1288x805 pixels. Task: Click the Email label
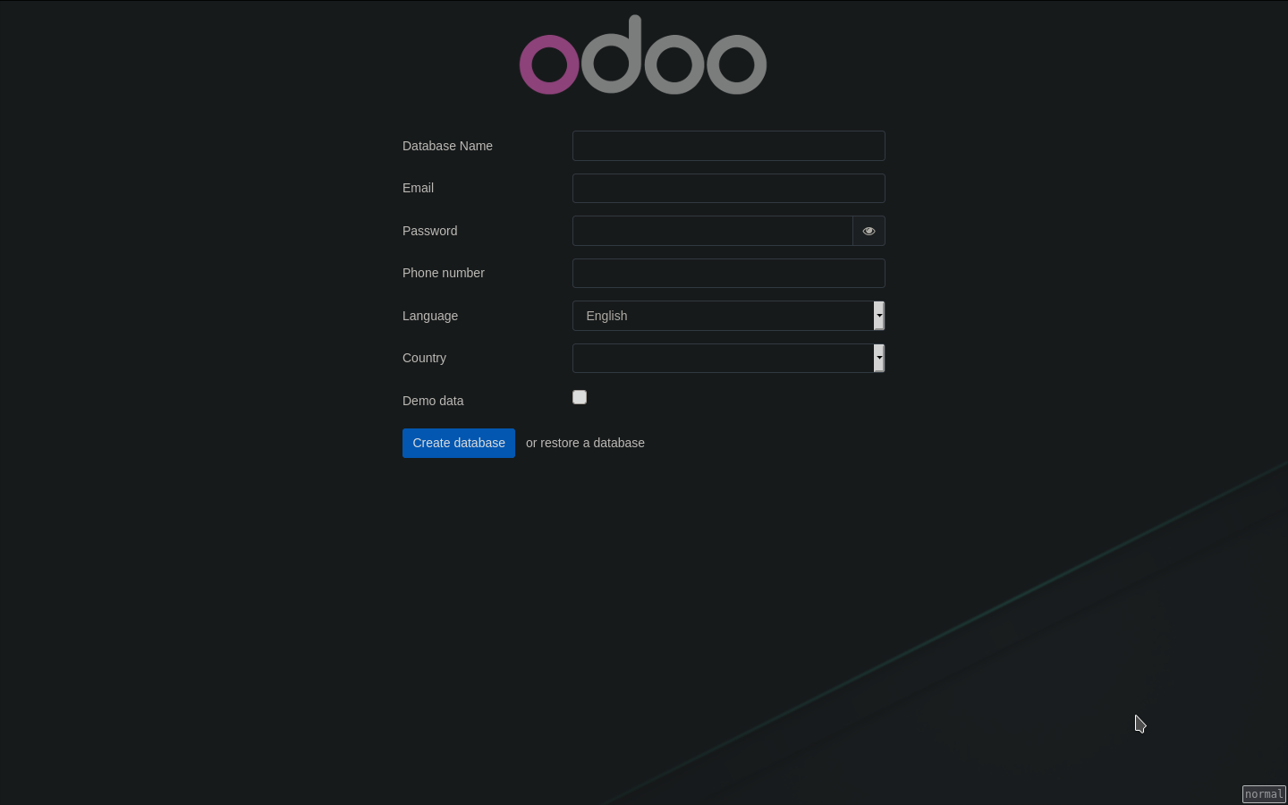pyautogui.click(x=418, y=188)
